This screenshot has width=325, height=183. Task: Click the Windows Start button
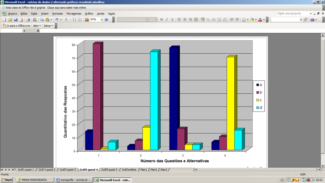[x=6, y=180]
